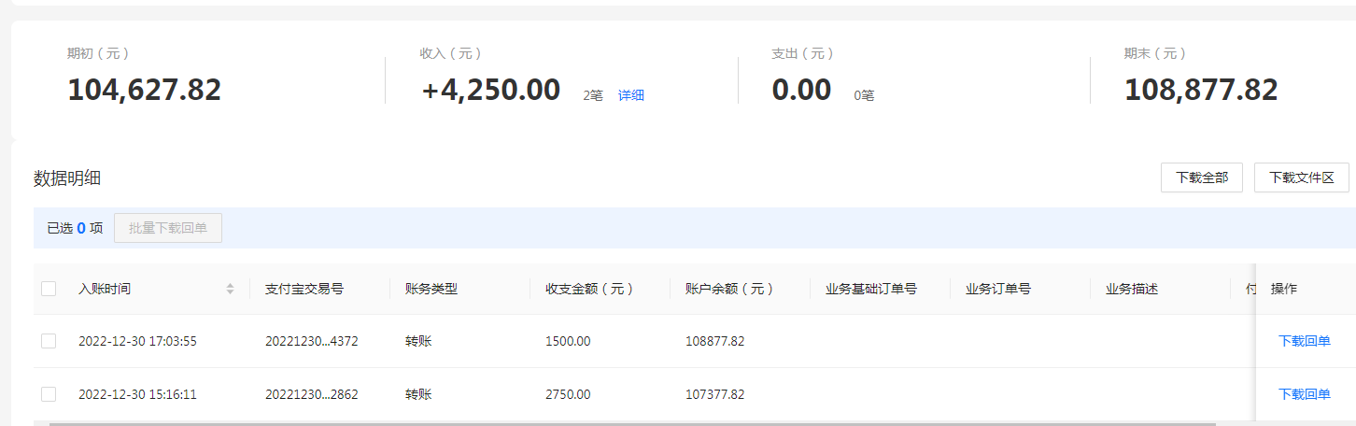Image resolution: width=1356 pixels, height=426 pixels.
Task: Click the 账务类型 column header
Action: click(x=431, y=289)
